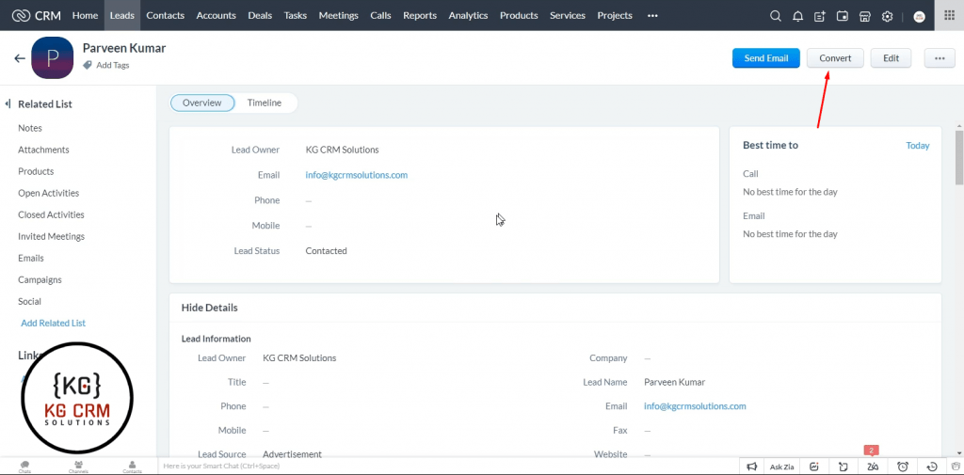
Task: Open the Services module tab
Action: tap(568, 15)
